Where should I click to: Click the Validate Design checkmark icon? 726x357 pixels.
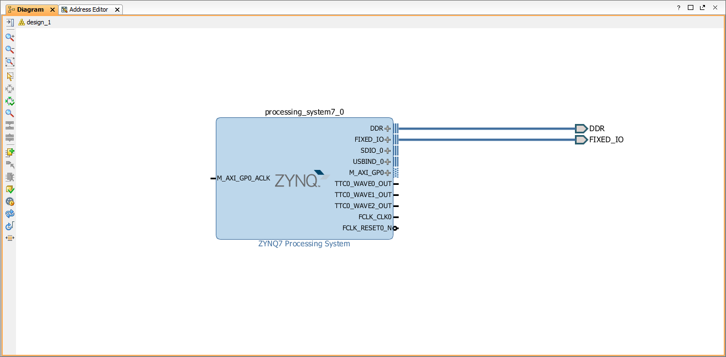pyautogui.click(x=9, y=189)
